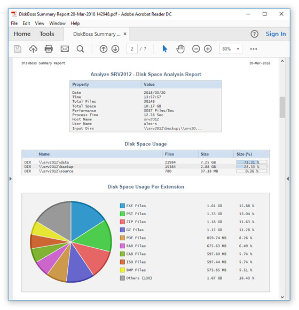The width and height of the screenshot is (299, 310).
Task: Click the purple GZ Files legend swatch
Action: click(122, 230)
